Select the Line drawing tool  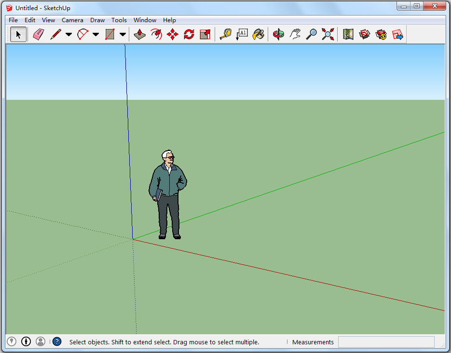tap(55, 34)
